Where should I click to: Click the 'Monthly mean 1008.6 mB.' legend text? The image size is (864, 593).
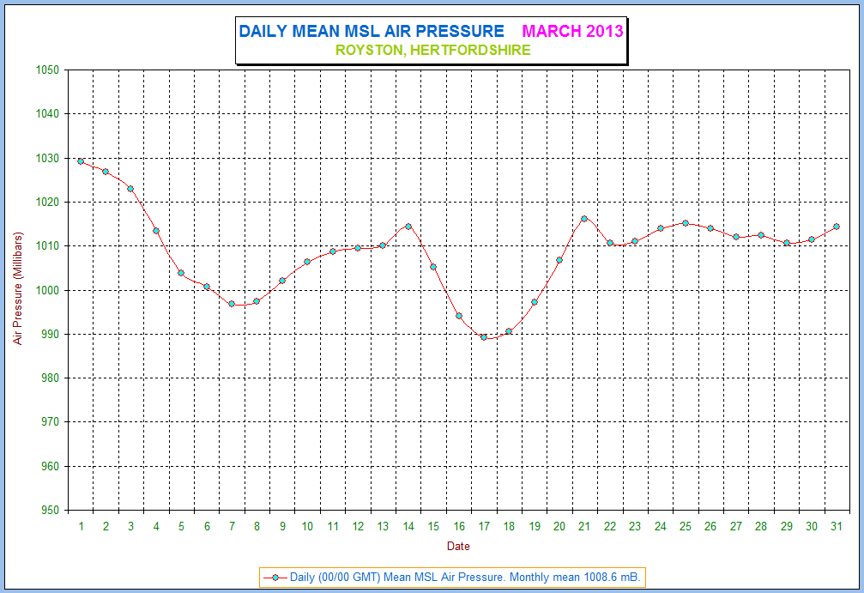tap(575, 577)
